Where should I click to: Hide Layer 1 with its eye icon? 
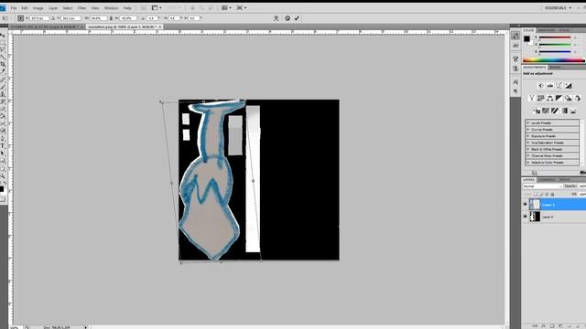click(525, 205)
